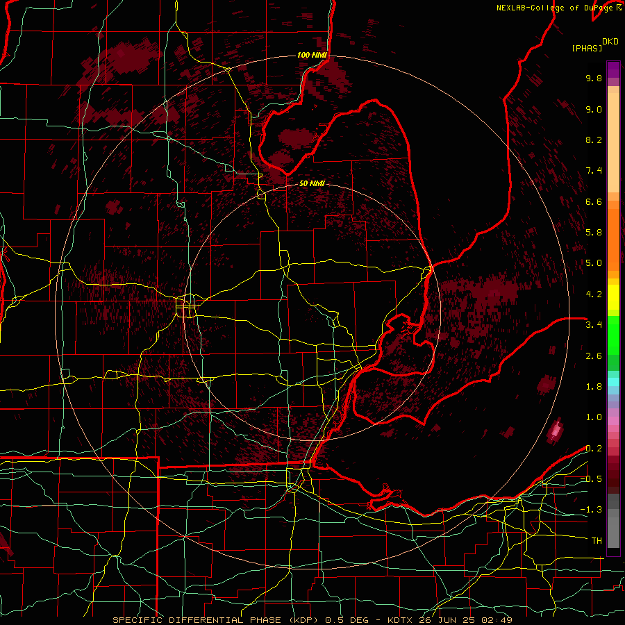
Task: Select the 8.2 scale value
Action: (594, 140)
